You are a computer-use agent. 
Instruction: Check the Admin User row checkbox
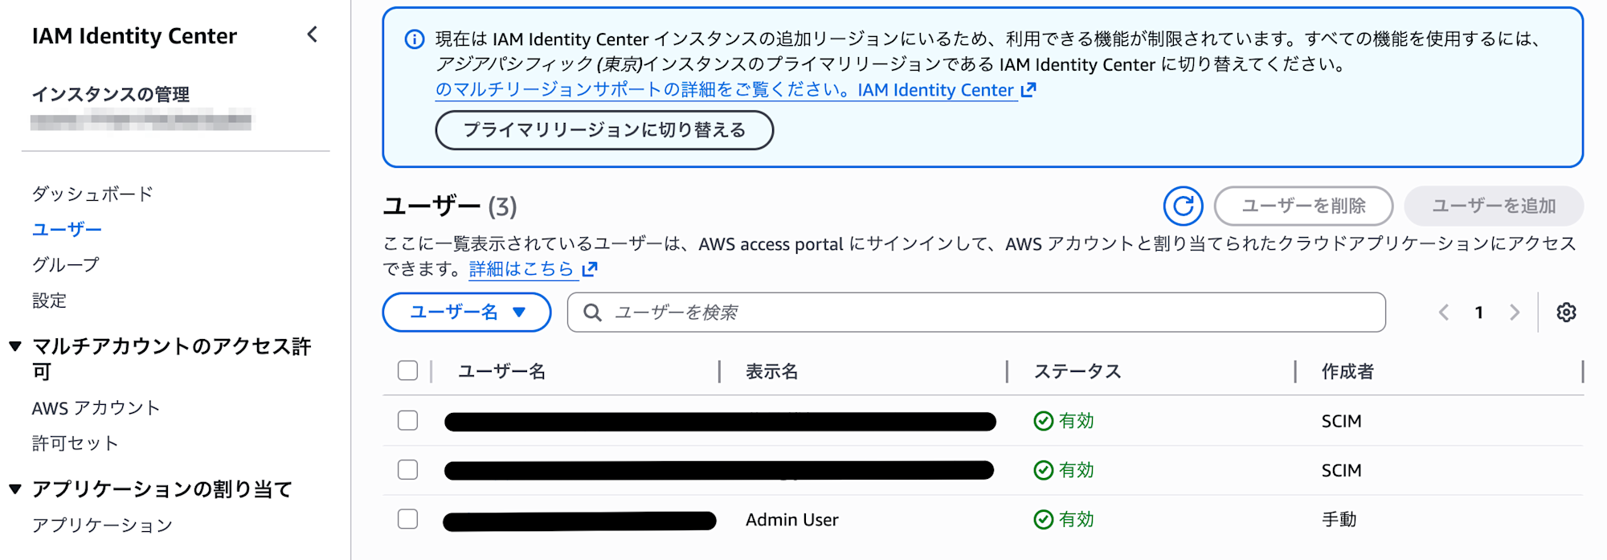(x=407, y=520)
